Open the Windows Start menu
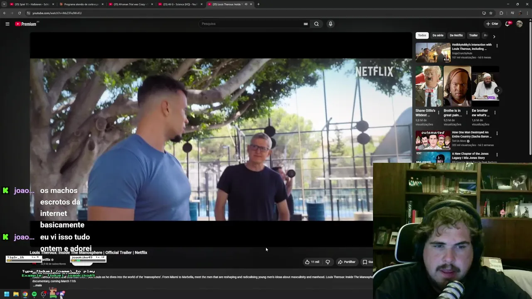Viewport: 532px width, 299px height. click(x=7, y=294)
